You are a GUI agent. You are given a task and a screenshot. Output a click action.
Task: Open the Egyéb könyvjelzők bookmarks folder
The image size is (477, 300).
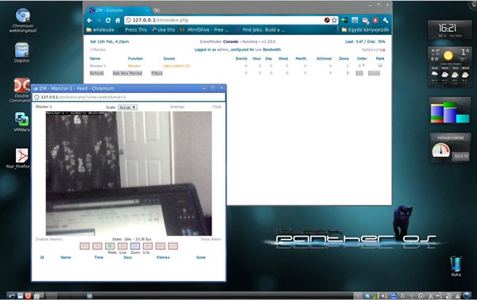coord(366,29)
